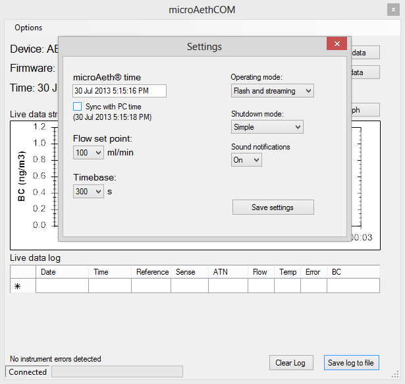Expand the Shutdown mode dropdown

coord(267,127)
